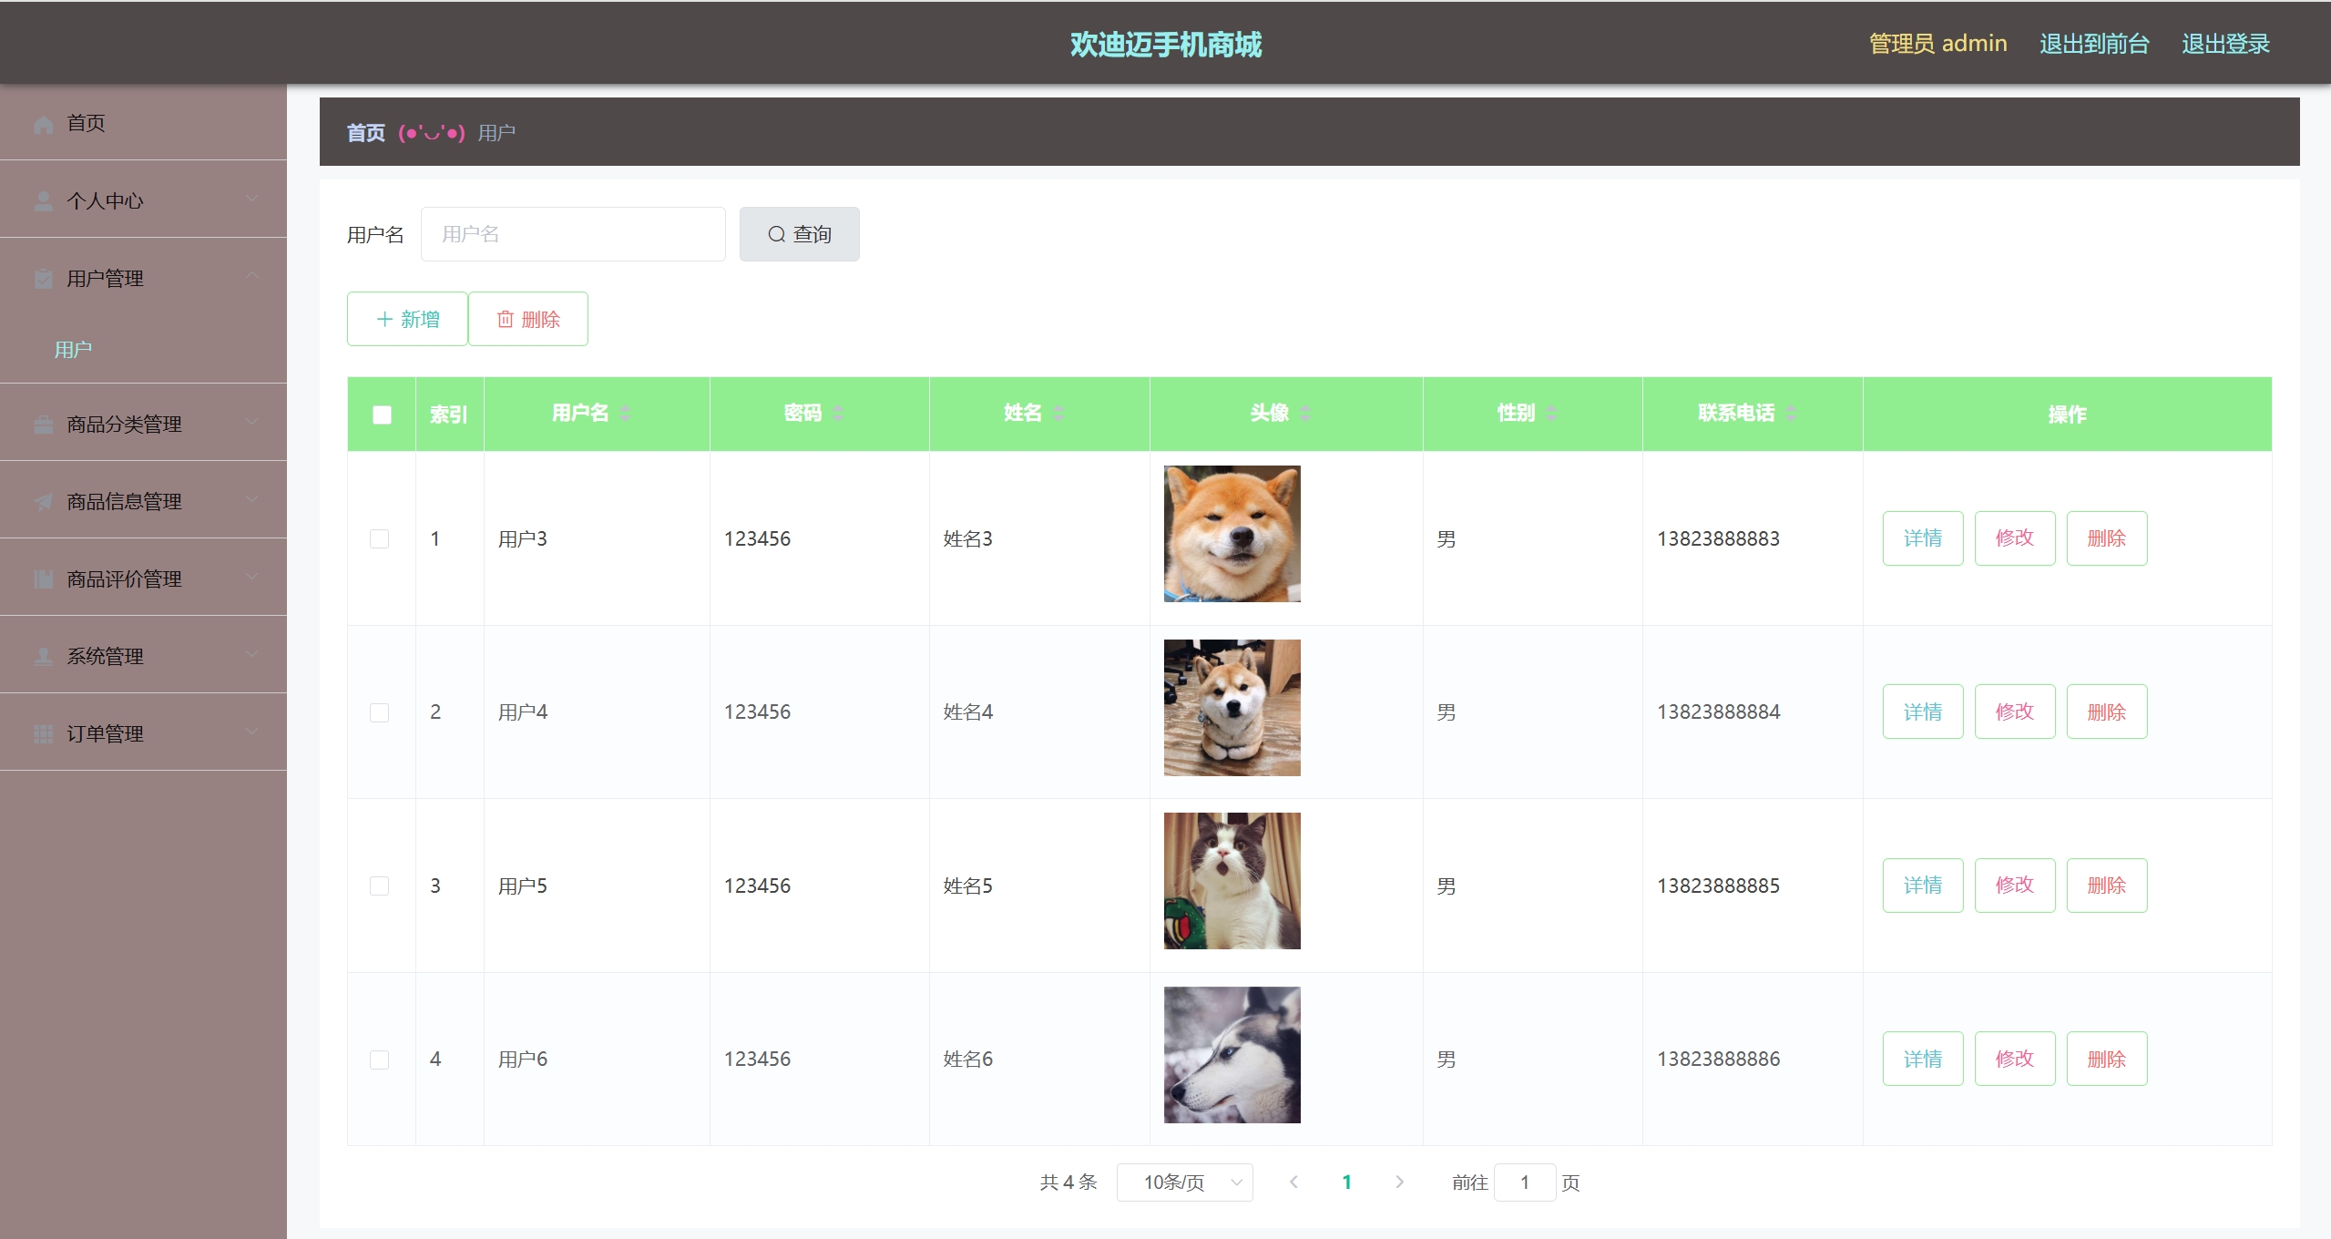Expand the 商品分类管理 menu chevron
The image size is (2331, 1239).
click(252, 422)
